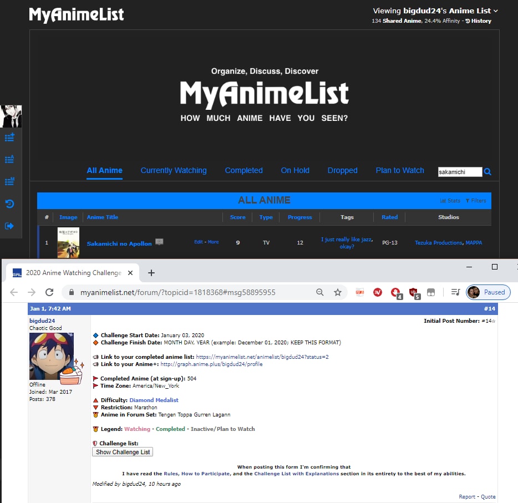Click the Chrome address bar URL

(177, 292)
